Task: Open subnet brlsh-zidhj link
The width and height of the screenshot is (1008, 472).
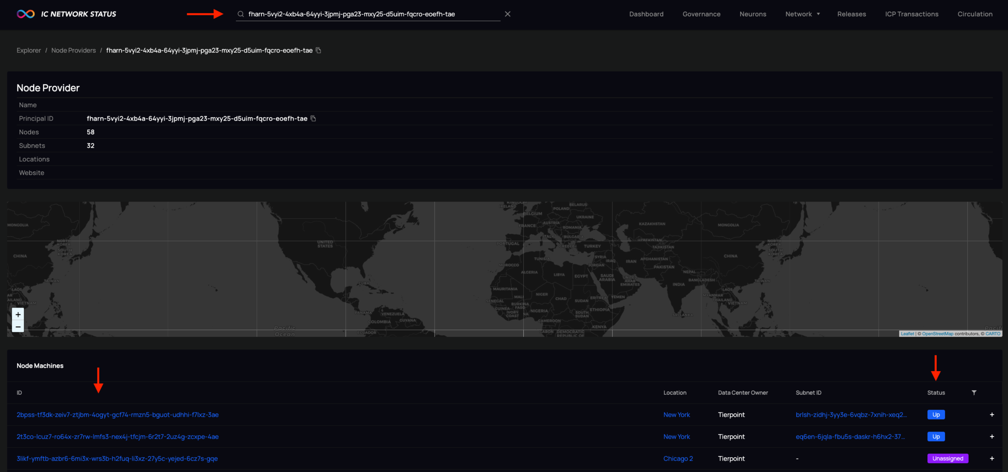Action: (850, 415)
